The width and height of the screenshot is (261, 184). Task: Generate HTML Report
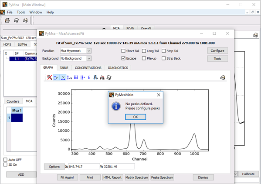112,177
